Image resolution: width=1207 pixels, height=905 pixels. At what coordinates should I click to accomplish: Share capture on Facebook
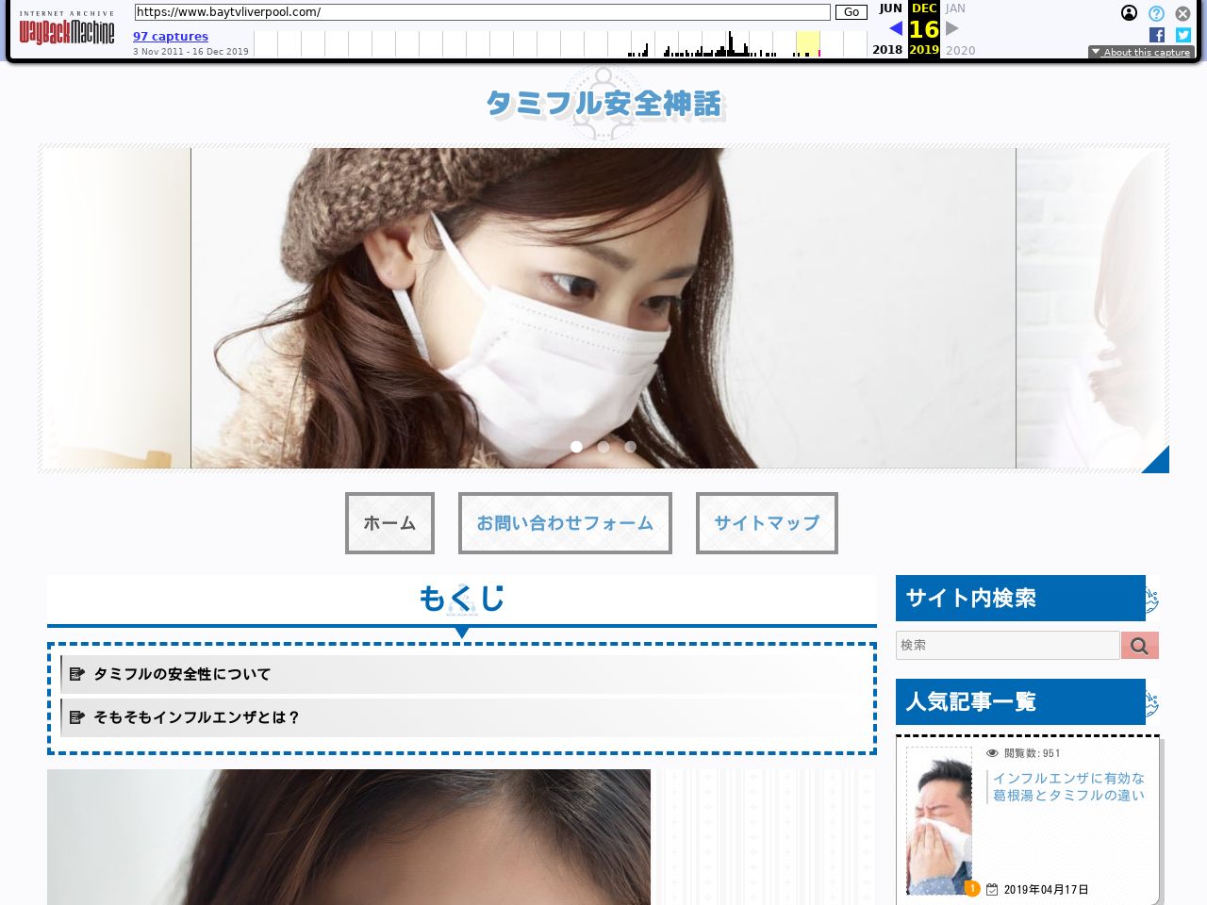1157,35
